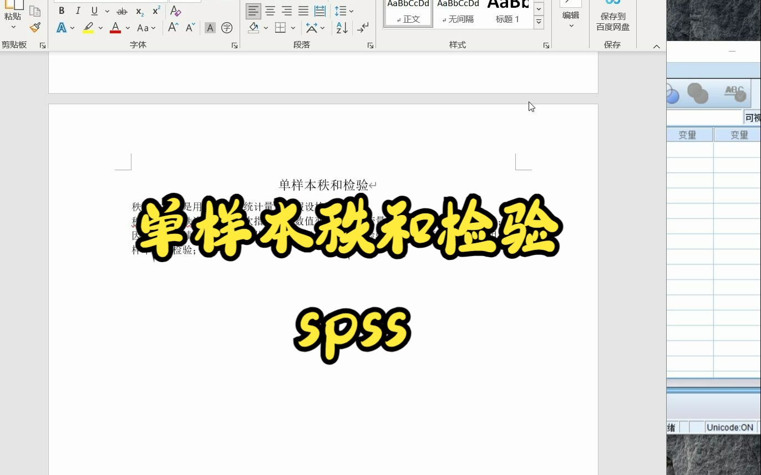
Task: Activate the Format Painter brush
Action: pyautogui.click(x=35, y=27)
